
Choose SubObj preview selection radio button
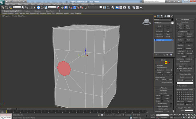161,79
